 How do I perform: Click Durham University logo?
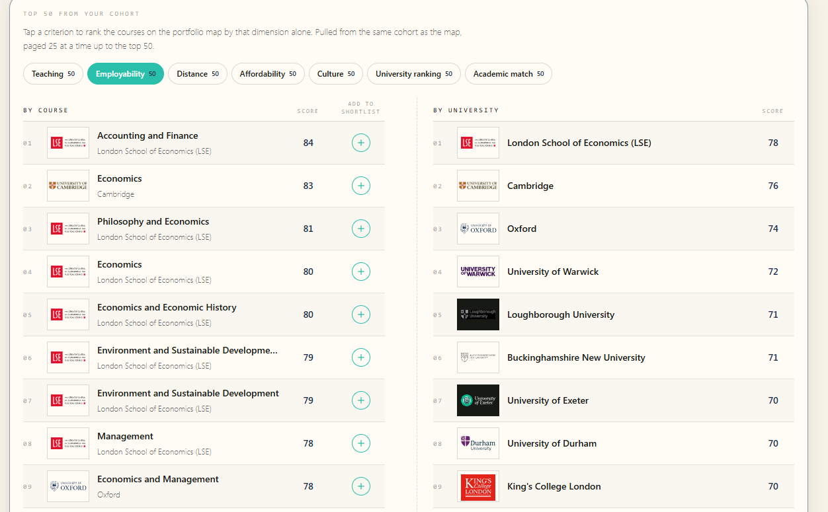478,443
